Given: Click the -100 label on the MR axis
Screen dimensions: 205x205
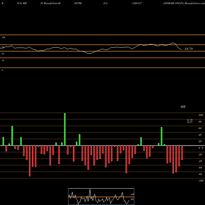Looking at the screenshot, I should tap(201, 181).
